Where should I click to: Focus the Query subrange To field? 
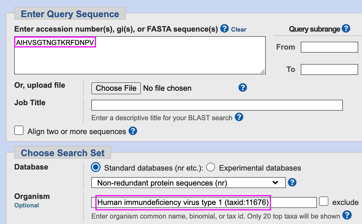coord(329,69)
